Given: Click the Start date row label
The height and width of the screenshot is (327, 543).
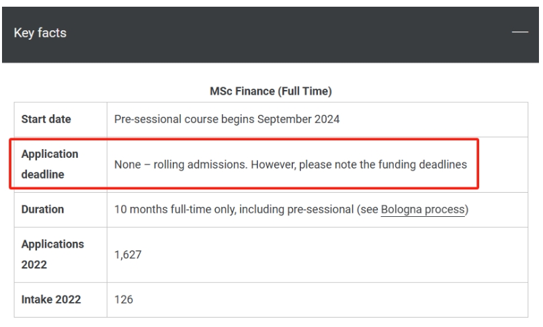Looking at the screenshot, I should [x=46, y=119].
